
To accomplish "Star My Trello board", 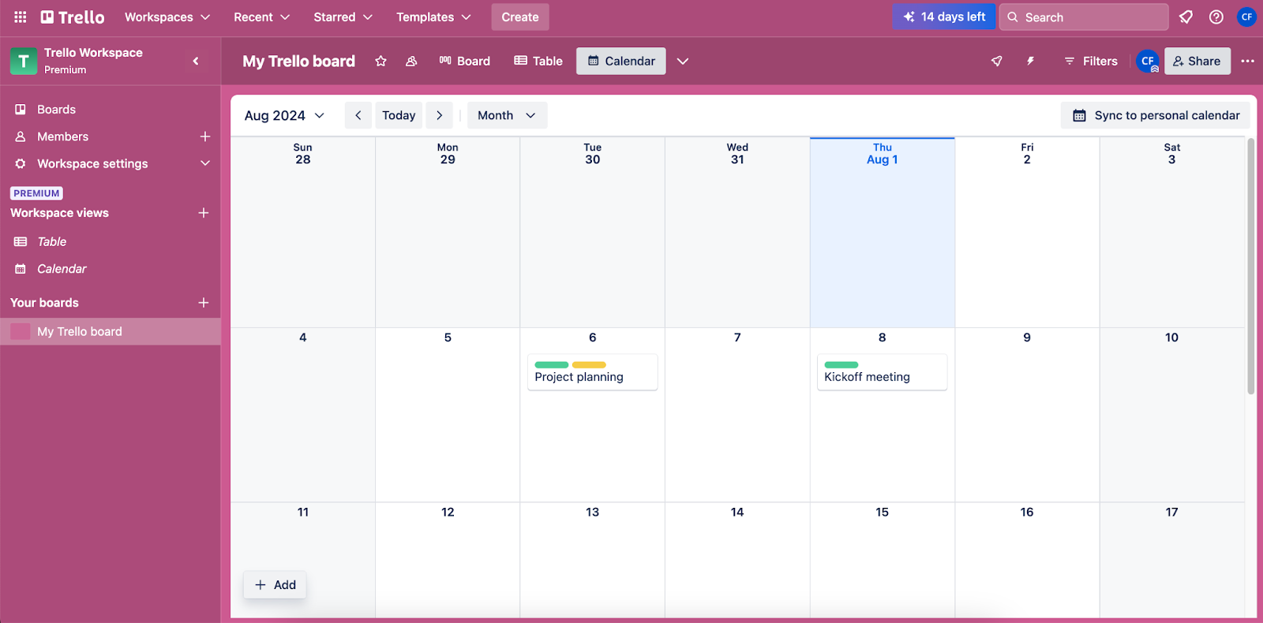I will click(x=380, y=61).
